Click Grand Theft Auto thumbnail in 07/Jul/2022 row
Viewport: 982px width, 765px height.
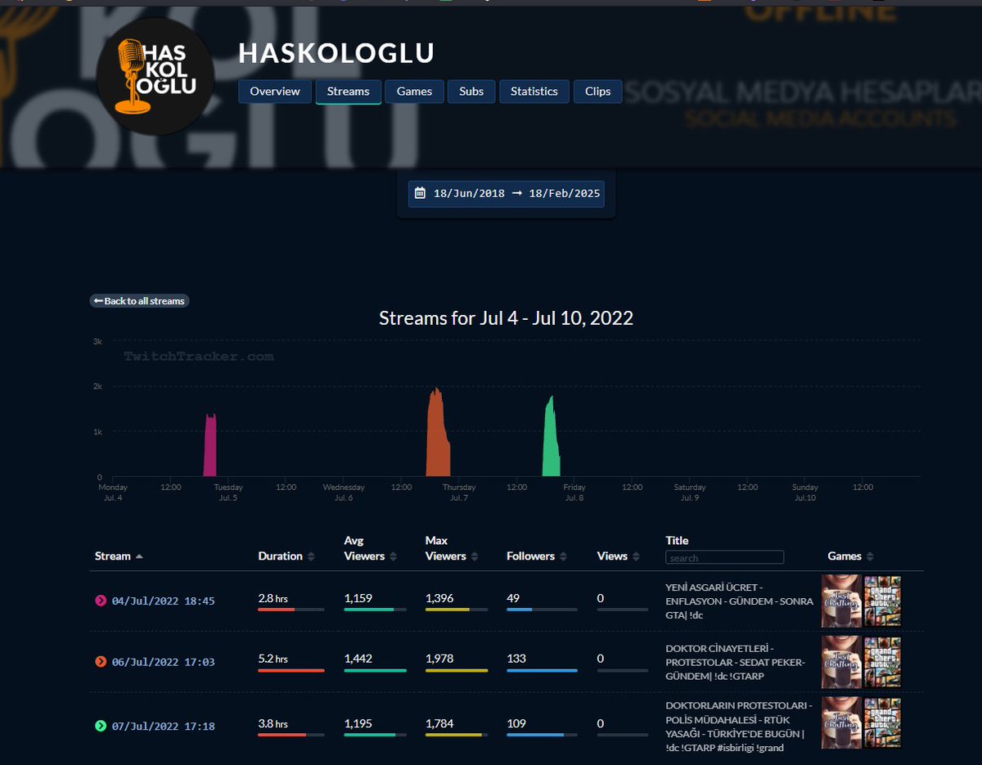point(882,723)
